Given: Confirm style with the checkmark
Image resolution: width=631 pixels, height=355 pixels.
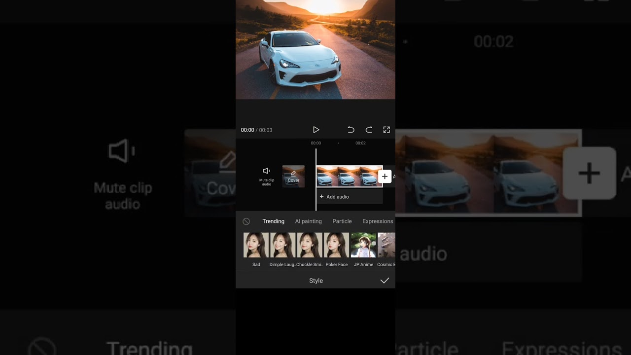Looking at the screenshot, I should [385, 281].
